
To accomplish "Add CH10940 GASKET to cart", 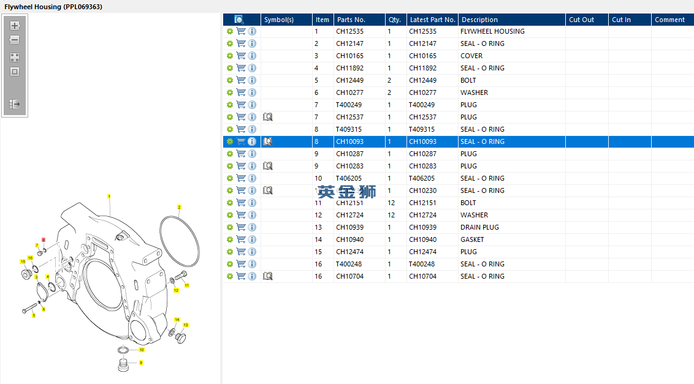I will pos(241,239).
